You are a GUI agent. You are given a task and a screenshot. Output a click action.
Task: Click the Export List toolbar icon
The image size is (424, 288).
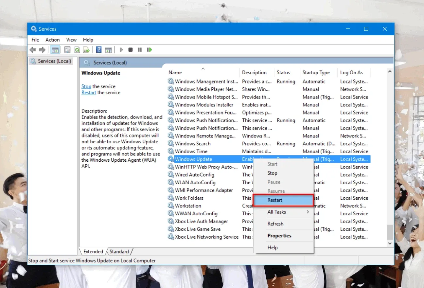point(86,50)
